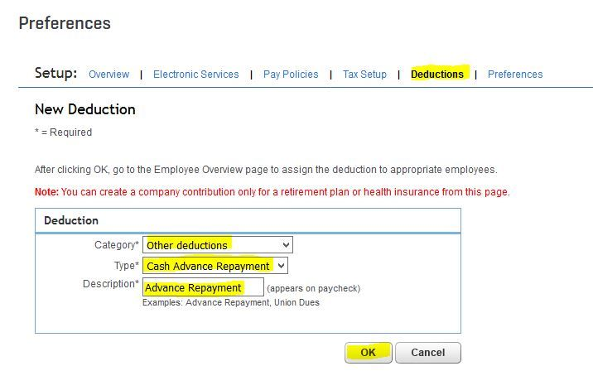The width and height of the screenshot is (593, 390).
Task: Select the Description* field label
Action: tap(111, 284)
